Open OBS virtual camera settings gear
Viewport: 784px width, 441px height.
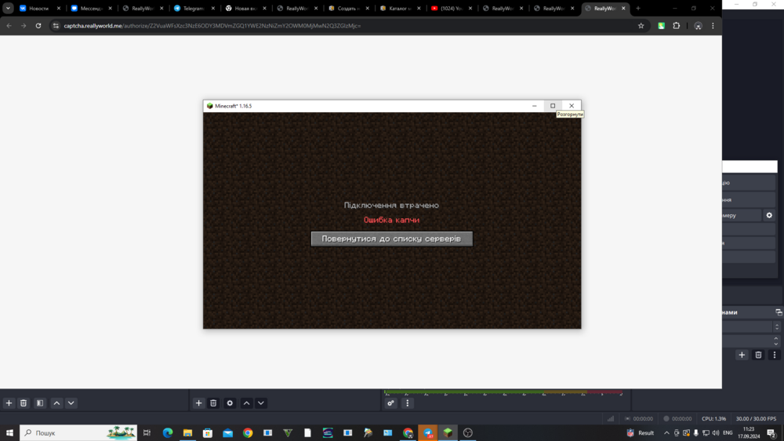[x=769, y=215]
